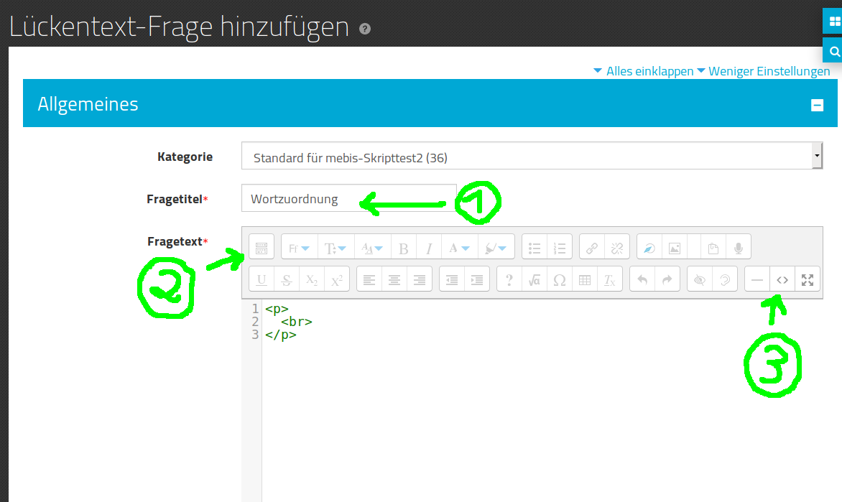Viewport: 842px width, 502px height.
Task: Click the Bold formatting icon
Action: (404, 248)
